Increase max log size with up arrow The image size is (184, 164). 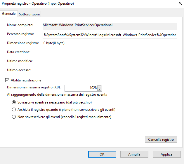click(x=99, y=87)
